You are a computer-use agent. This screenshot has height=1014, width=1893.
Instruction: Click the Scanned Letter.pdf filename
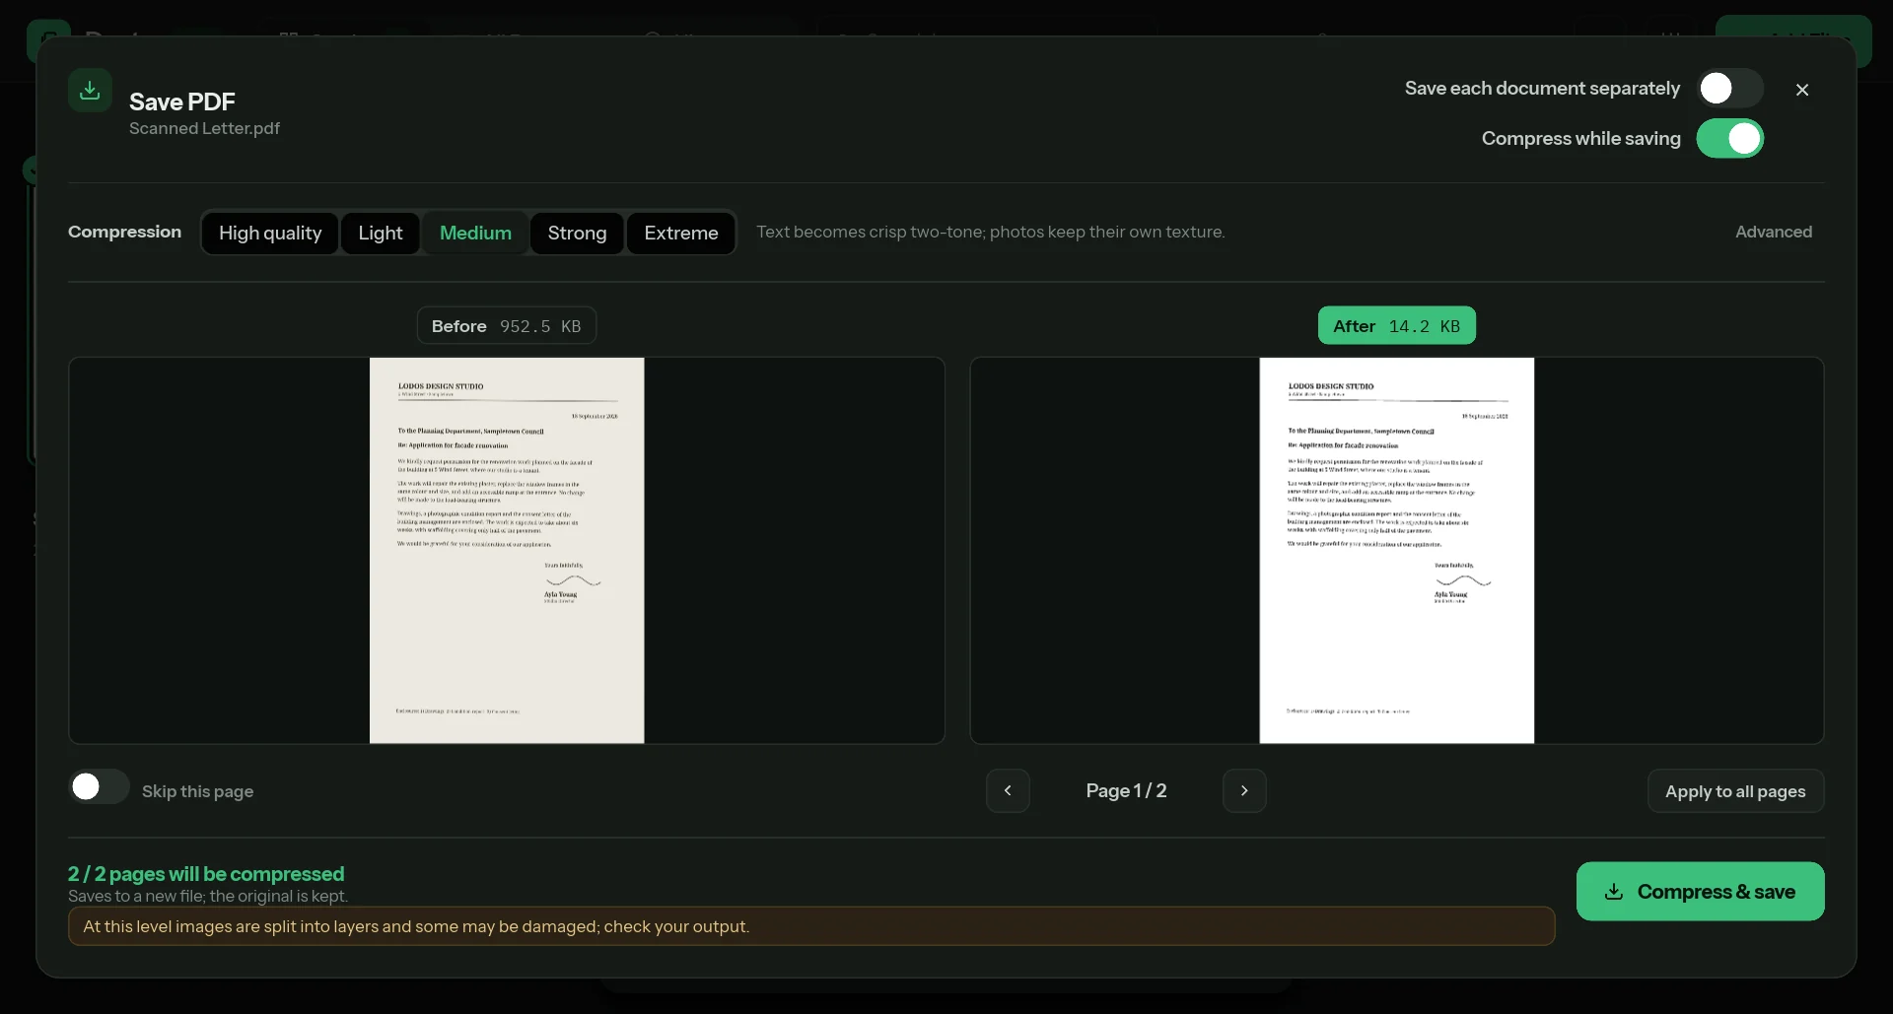(x=204, y=129)
